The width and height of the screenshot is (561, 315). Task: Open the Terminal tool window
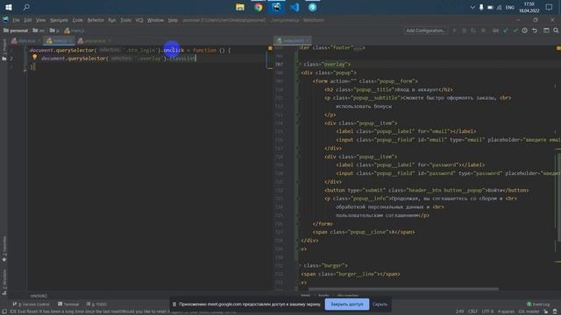[68, 304]
